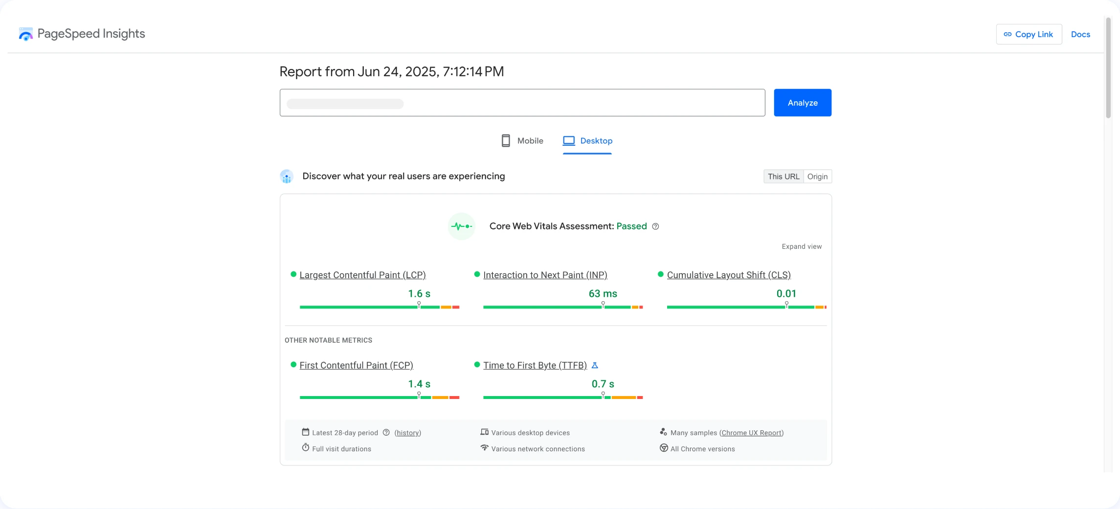Viewport: 1120px width, 509px height.
Task: Click the Chrome icon beside All Chrome versions
Action: (x=664, y=448)
